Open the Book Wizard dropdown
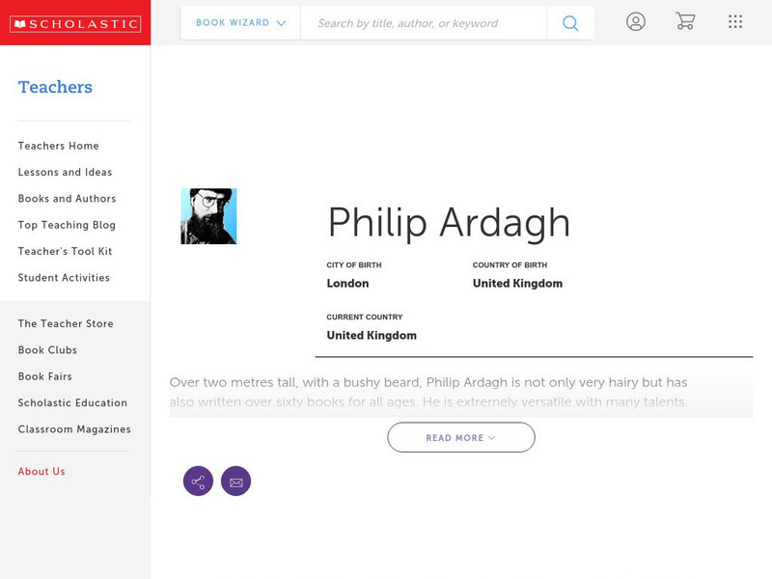Viewport: 772px width, 579px height. (240, 23)
